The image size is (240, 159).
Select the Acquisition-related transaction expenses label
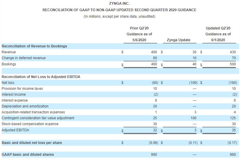(33, 112)
